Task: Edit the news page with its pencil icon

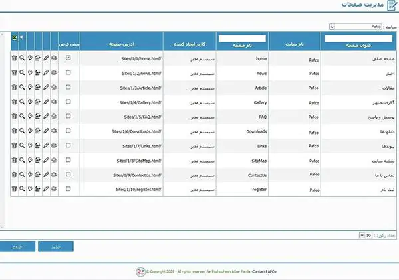Action: [x=46, y=72]
